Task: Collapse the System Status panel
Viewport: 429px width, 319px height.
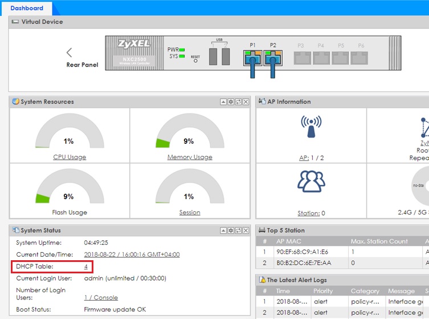Action: [224, 230]
